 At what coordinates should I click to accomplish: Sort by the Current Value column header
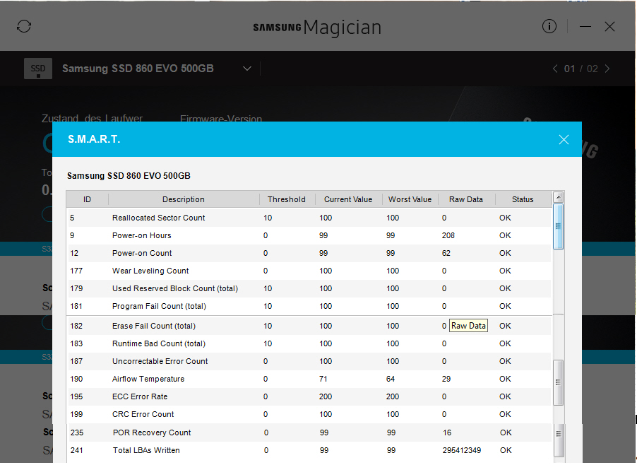348,199
